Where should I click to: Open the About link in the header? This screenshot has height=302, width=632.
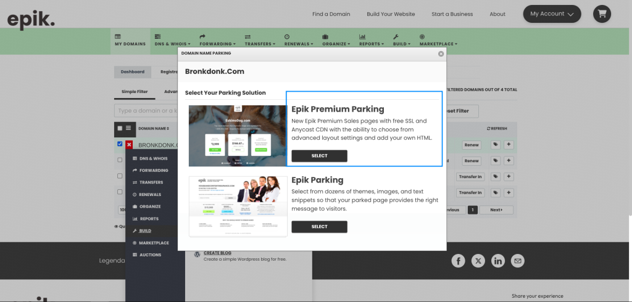pos(497,14)
